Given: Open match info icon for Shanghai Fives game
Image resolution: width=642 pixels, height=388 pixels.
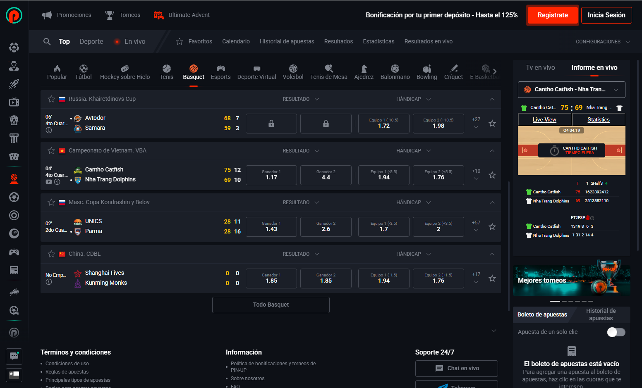Looking at the screenshot, I should point(49,282).
